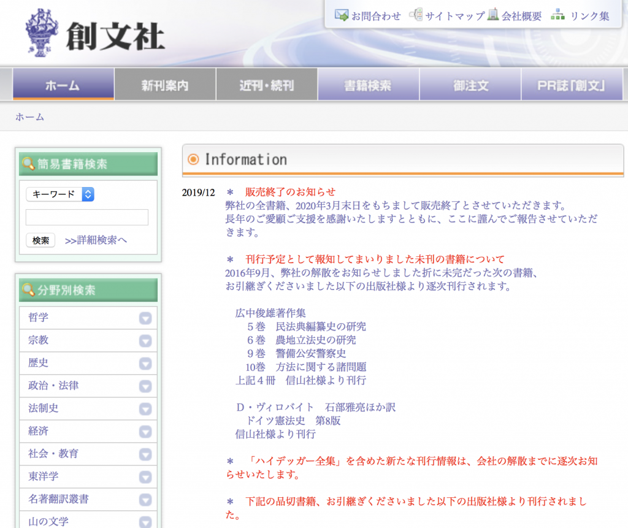This screenshot has height=528, width=628.
Task: Expand the 東洋学 category arrow
Action: pos(145,477)
